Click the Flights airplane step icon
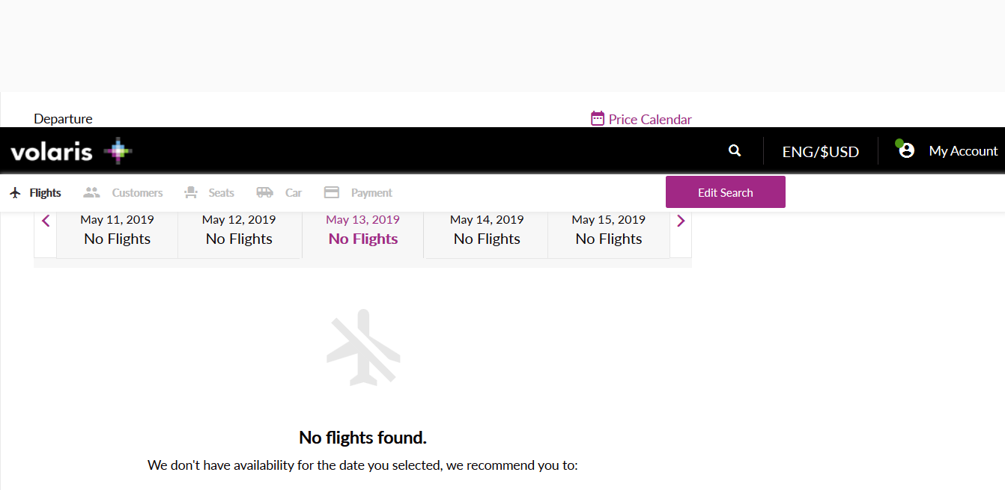Screen dimensions: 1005x490 point(16,193)
